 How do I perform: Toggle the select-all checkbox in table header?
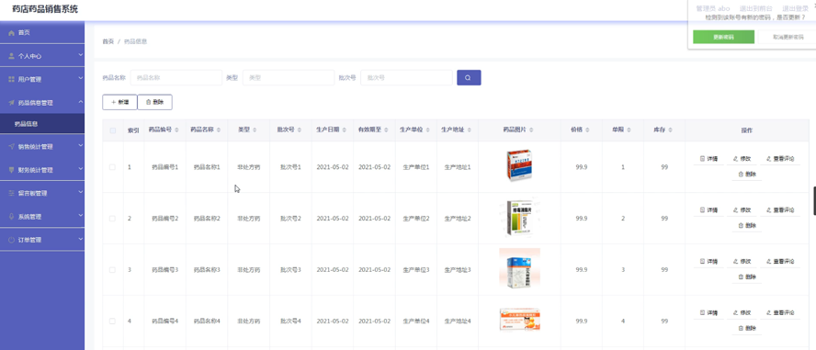point(112,130)
